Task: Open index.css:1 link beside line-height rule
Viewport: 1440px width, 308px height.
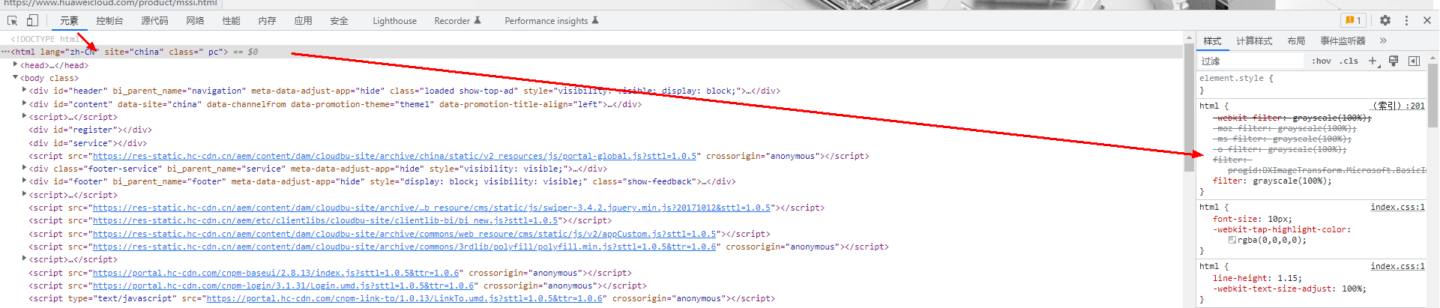Action: tap(1398, 266)
